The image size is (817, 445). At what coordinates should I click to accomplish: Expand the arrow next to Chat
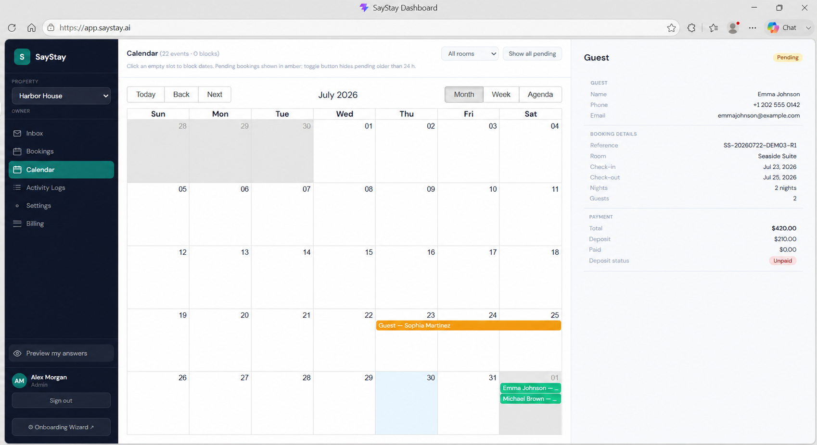click(x=808, y=28)
